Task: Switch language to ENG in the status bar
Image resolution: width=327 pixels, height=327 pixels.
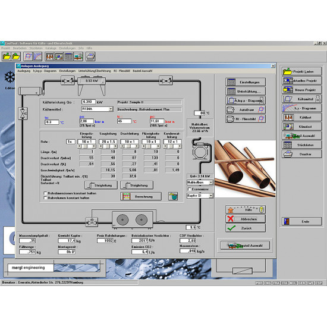Action: pos(268,283)
